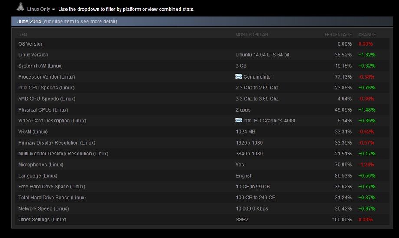Click the PERCENTAGE column header
The width and height of the screenshot is (399, 238).
pos(338,35)
